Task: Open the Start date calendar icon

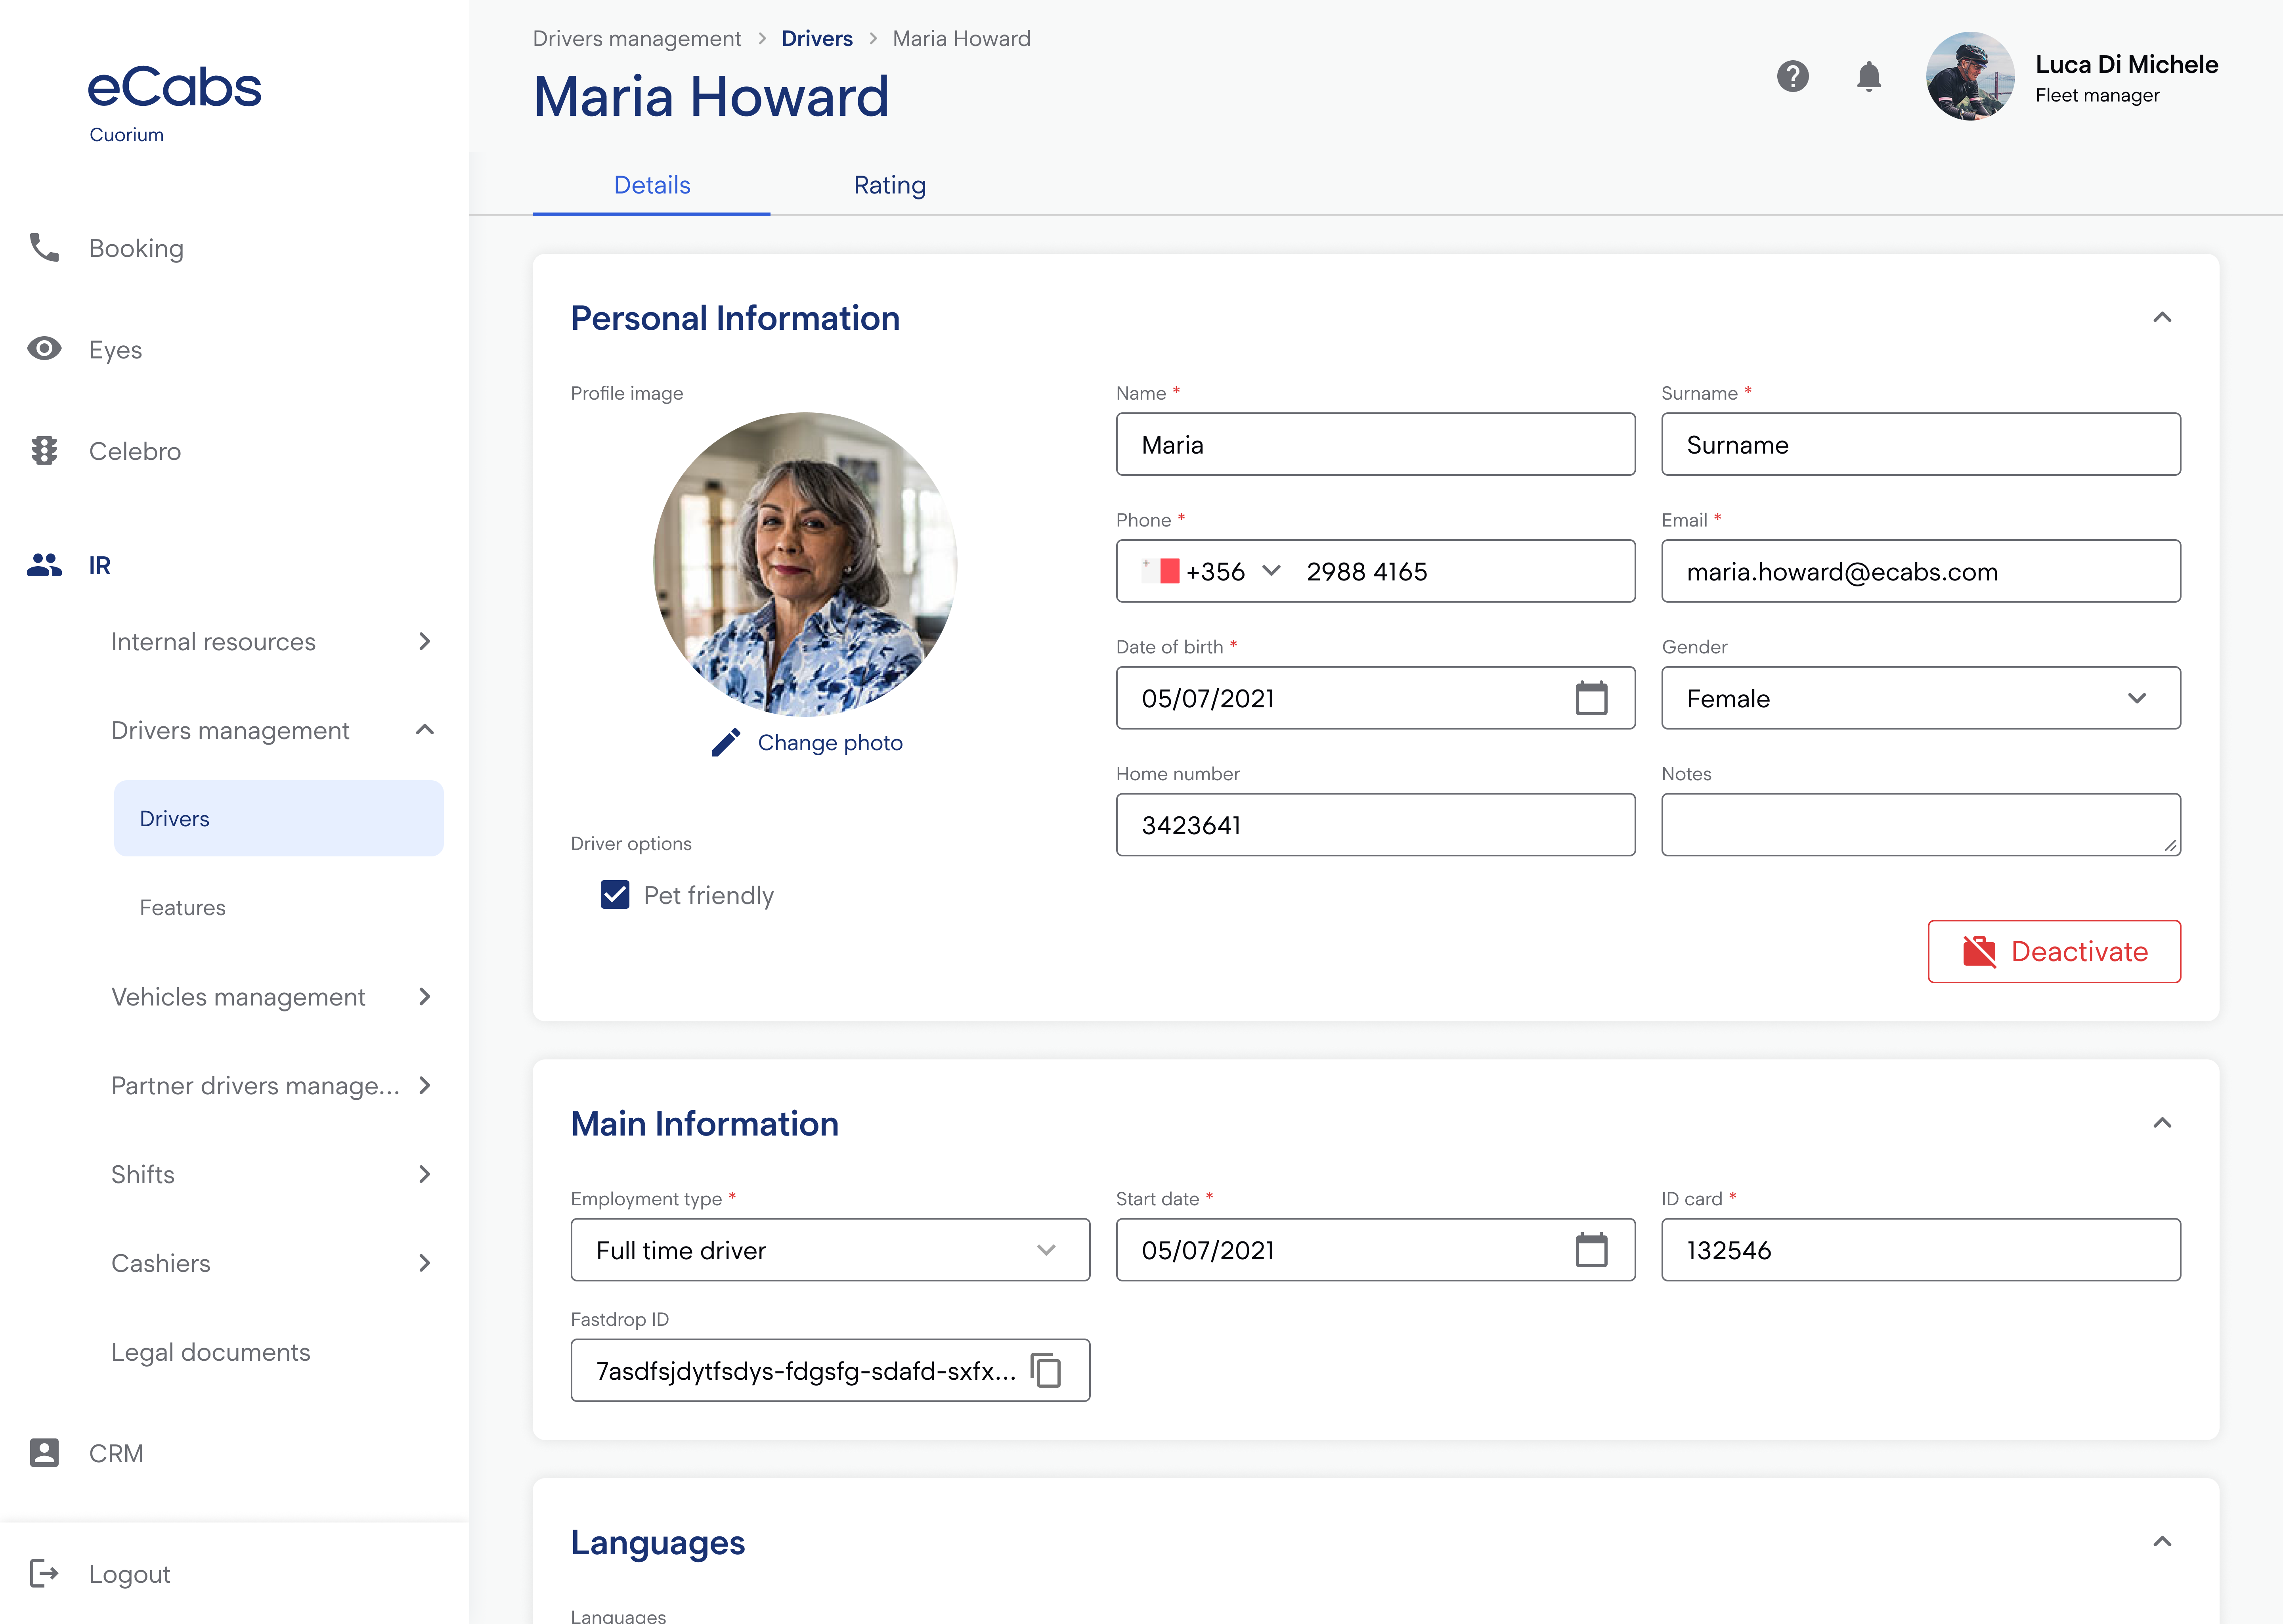Action: 1591,1250
